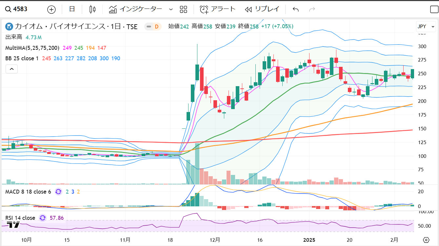
Task: Change chart style via candlestick icon
Action: pyautogui.click(x=92, y=9)
